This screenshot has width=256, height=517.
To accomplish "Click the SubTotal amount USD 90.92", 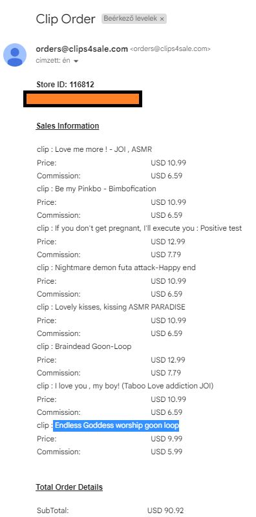I will pyautogui.click(x=165, y=511).
